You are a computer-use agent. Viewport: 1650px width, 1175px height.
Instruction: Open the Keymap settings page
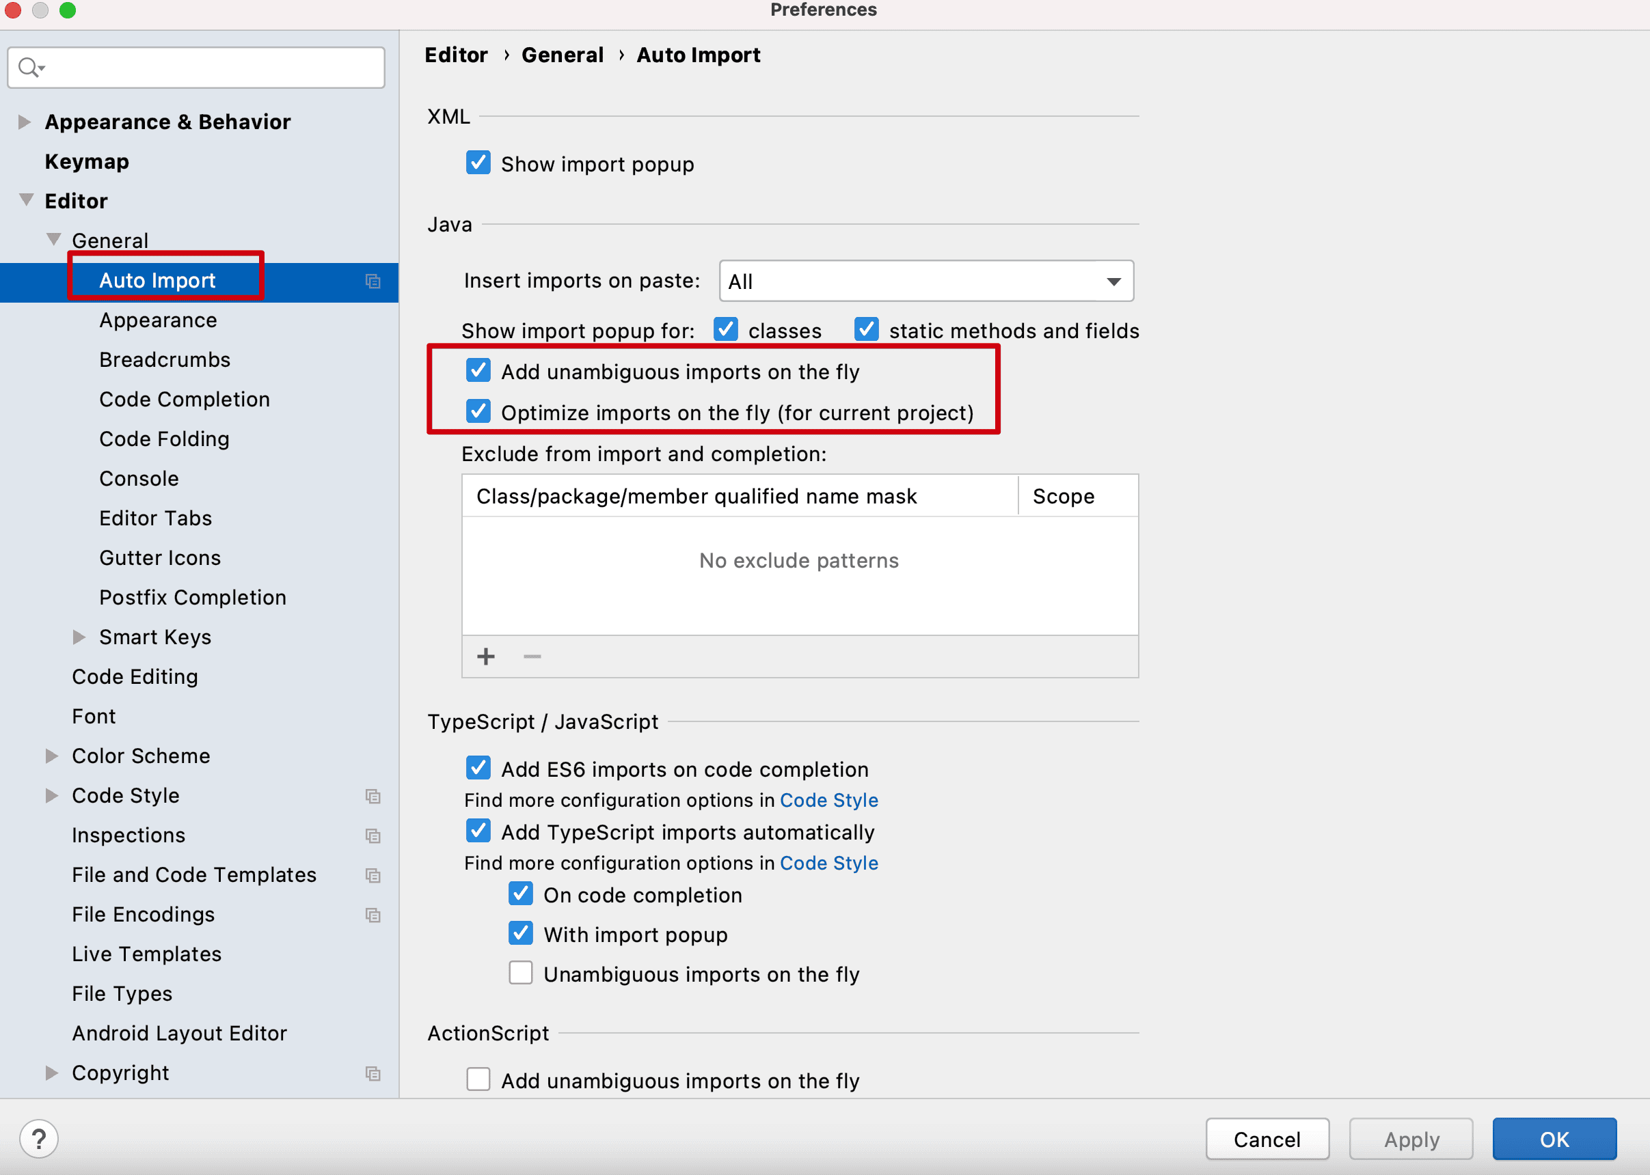coord(87,161)
